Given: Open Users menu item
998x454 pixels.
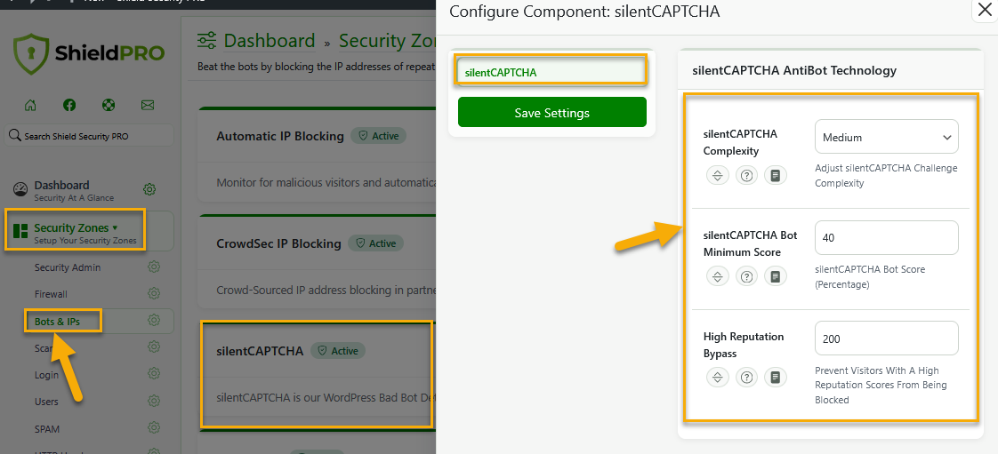Looking at the screenshot, I should point(46,402).
